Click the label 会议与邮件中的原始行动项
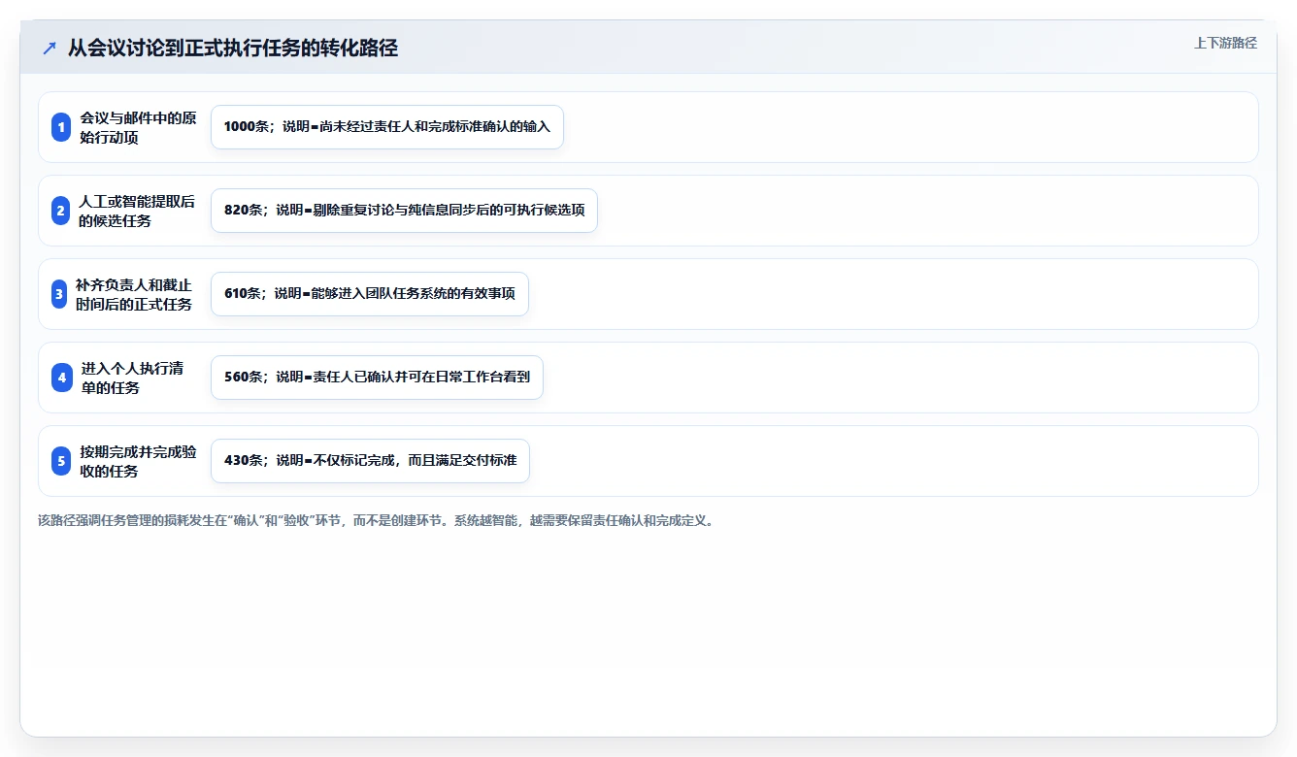Viewport: 1297px width, 757px height. pos(138,127)
